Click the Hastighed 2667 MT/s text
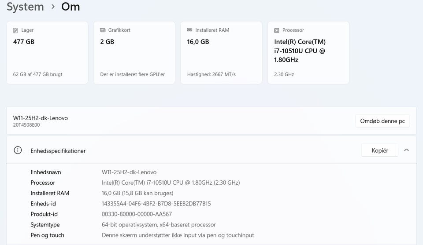The width and height of the screenshot is (423, 245). [211, 74]
